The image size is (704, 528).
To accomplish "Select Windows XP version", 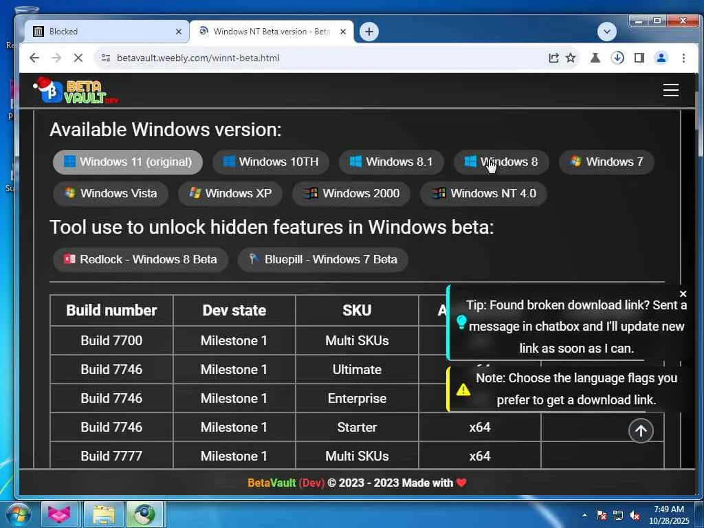I will (x=230, y=193).
